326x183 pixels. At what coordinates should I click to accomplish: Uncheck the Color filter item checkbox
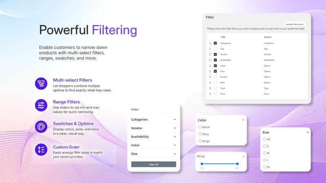216,65
